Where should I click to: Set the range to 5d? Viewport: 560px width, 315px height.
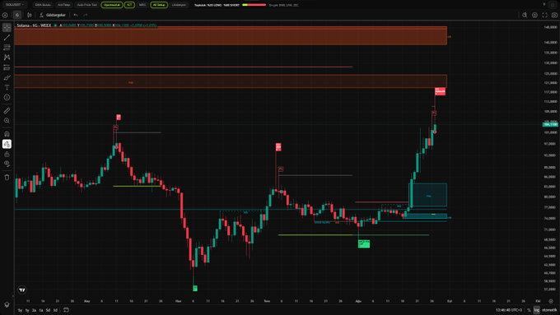48,310
